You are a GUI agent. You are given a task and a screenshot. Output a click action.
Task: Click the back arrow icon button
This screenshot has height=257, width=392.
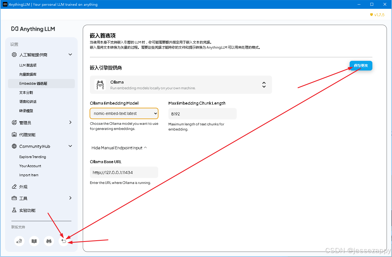64,241
